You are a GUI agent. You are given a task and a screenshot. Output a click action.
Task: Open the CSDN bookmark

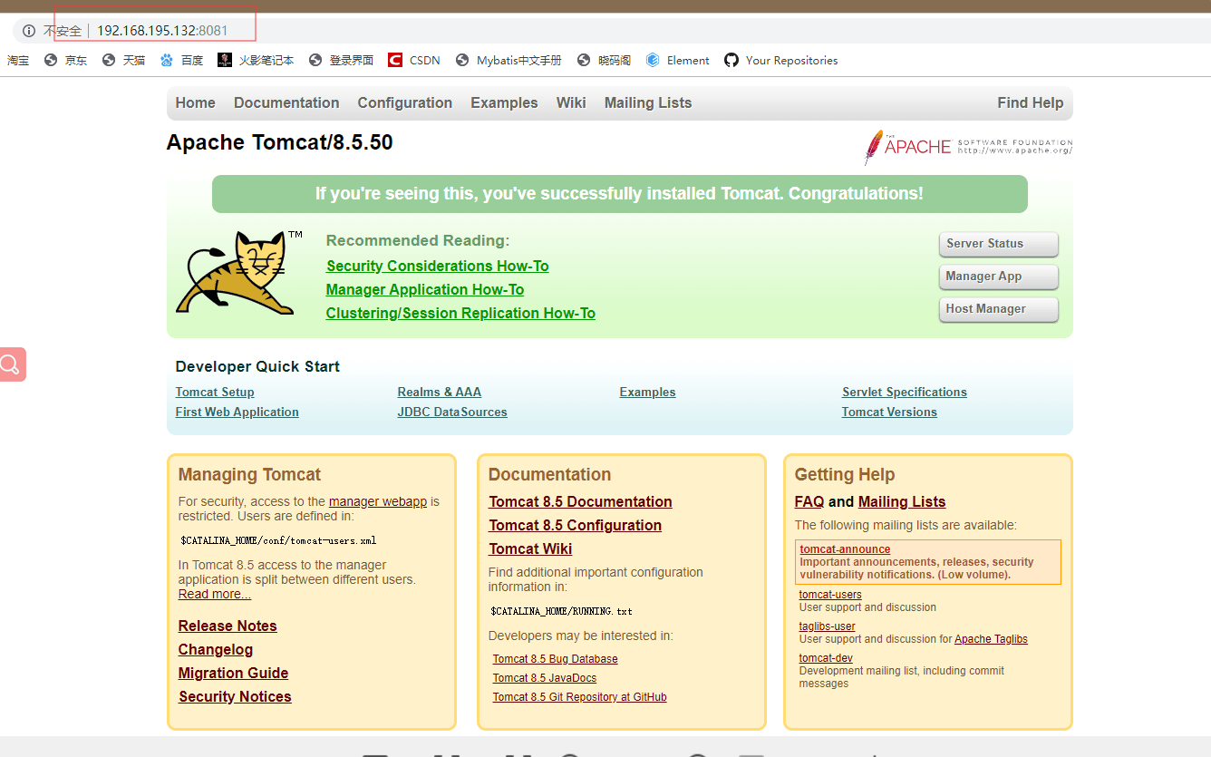click(414, 61)
